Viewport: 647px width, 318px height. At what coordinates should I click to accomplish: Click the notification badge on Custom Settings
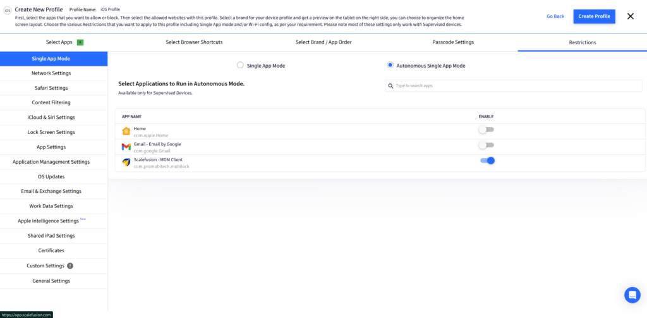(70, 266)
